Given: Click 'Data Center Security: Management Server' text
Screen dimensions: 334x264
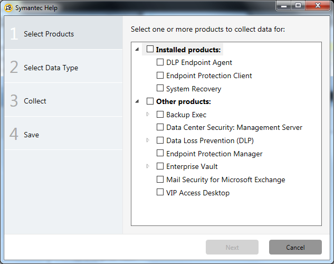Looking at the screenshot, I should pyautogui.click(x=234, y=128).
